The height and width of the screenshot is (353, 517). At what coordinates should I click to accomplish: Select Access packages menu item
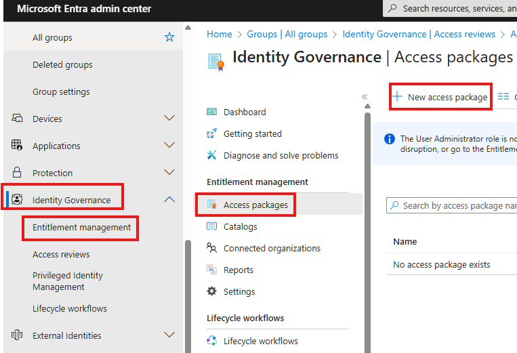pyautogui.click(x=255, y=205)
